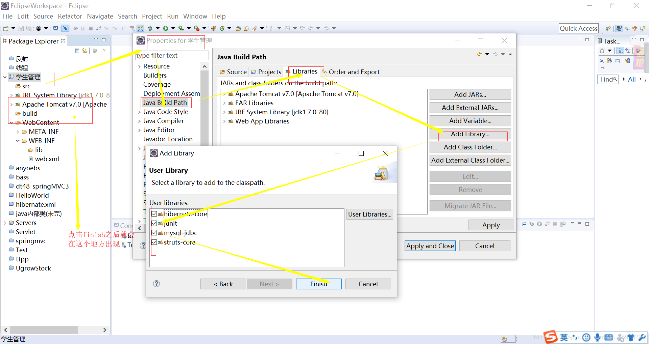Open the Refactor menu
Image resolution: width=649 pixels, height=344 pixels.
[70, 16]
